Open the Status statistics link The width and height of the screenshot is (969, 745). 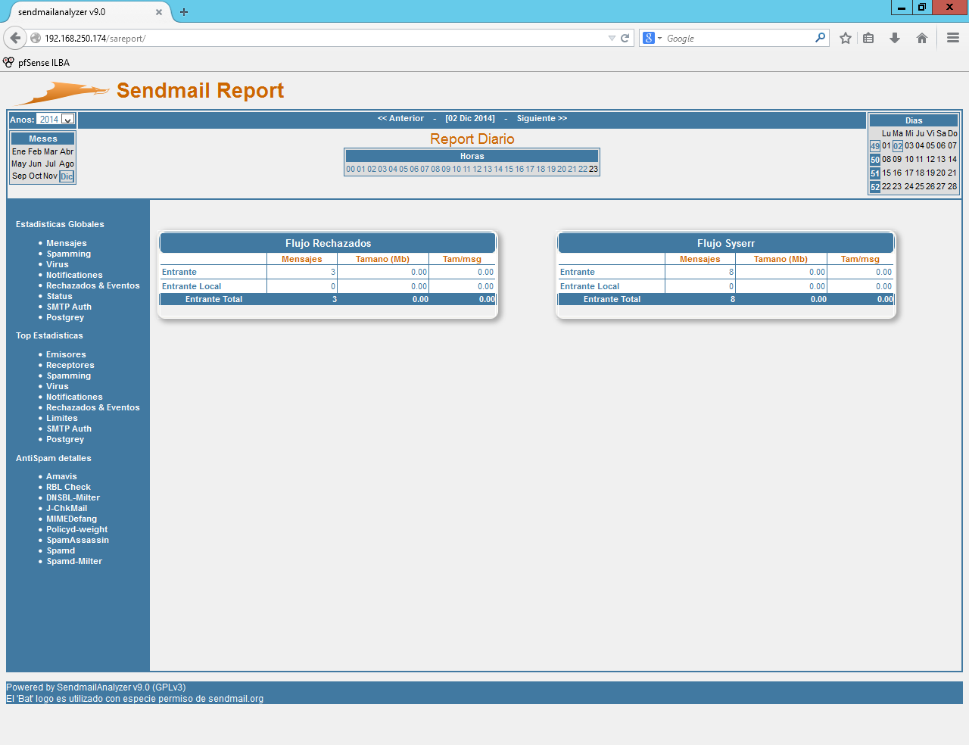tap(60, 296)
